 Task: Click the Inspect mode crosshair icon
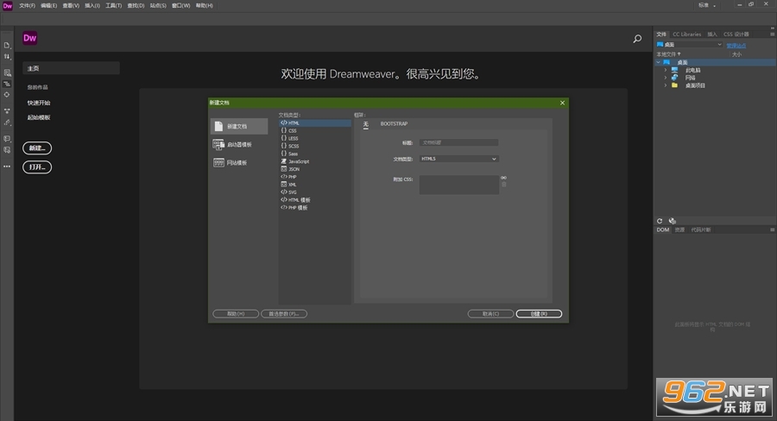tap(7, 95)
